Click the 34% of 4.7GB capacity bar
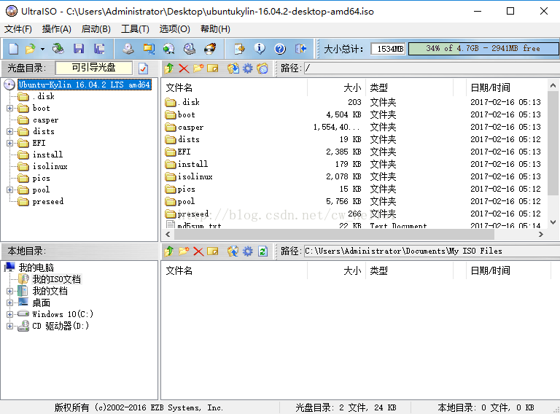560x414 pixels. coord(483,49)
